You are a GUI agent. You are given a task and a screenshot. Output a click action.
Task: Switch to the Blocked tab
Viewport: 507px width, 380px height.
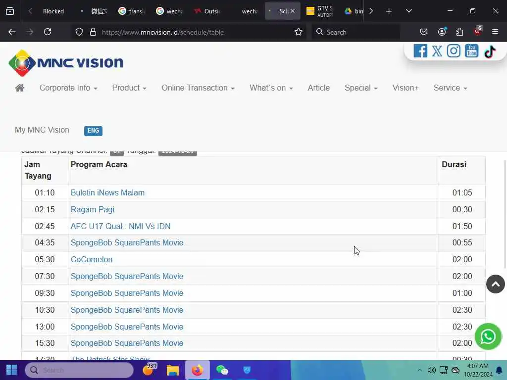(53, 11)
